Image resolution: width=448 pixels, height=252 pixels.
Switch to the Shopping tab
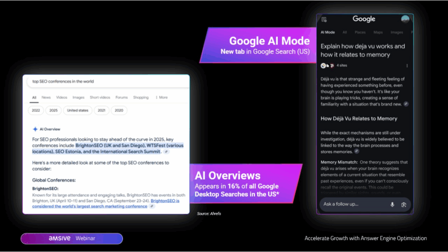click(x=141, y=97)
